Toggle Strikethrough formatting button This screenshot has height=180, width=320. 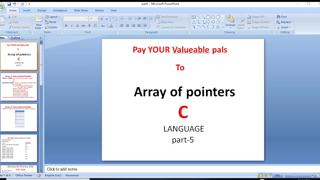(x=83, y=26)
